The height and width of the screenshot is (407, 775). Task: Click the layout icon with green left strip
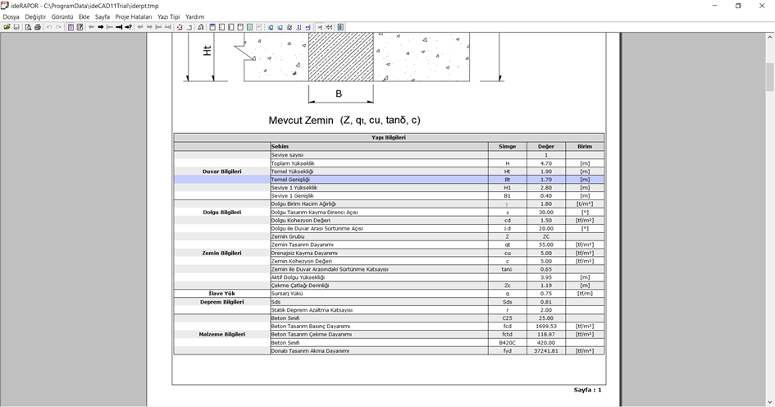[230, 27]
